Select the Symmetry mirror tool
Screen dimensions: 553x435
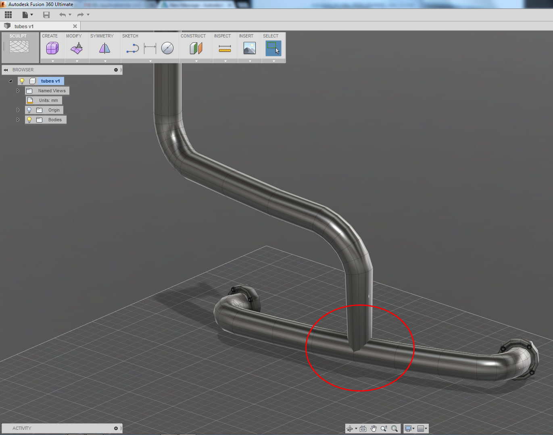[104, 48]
